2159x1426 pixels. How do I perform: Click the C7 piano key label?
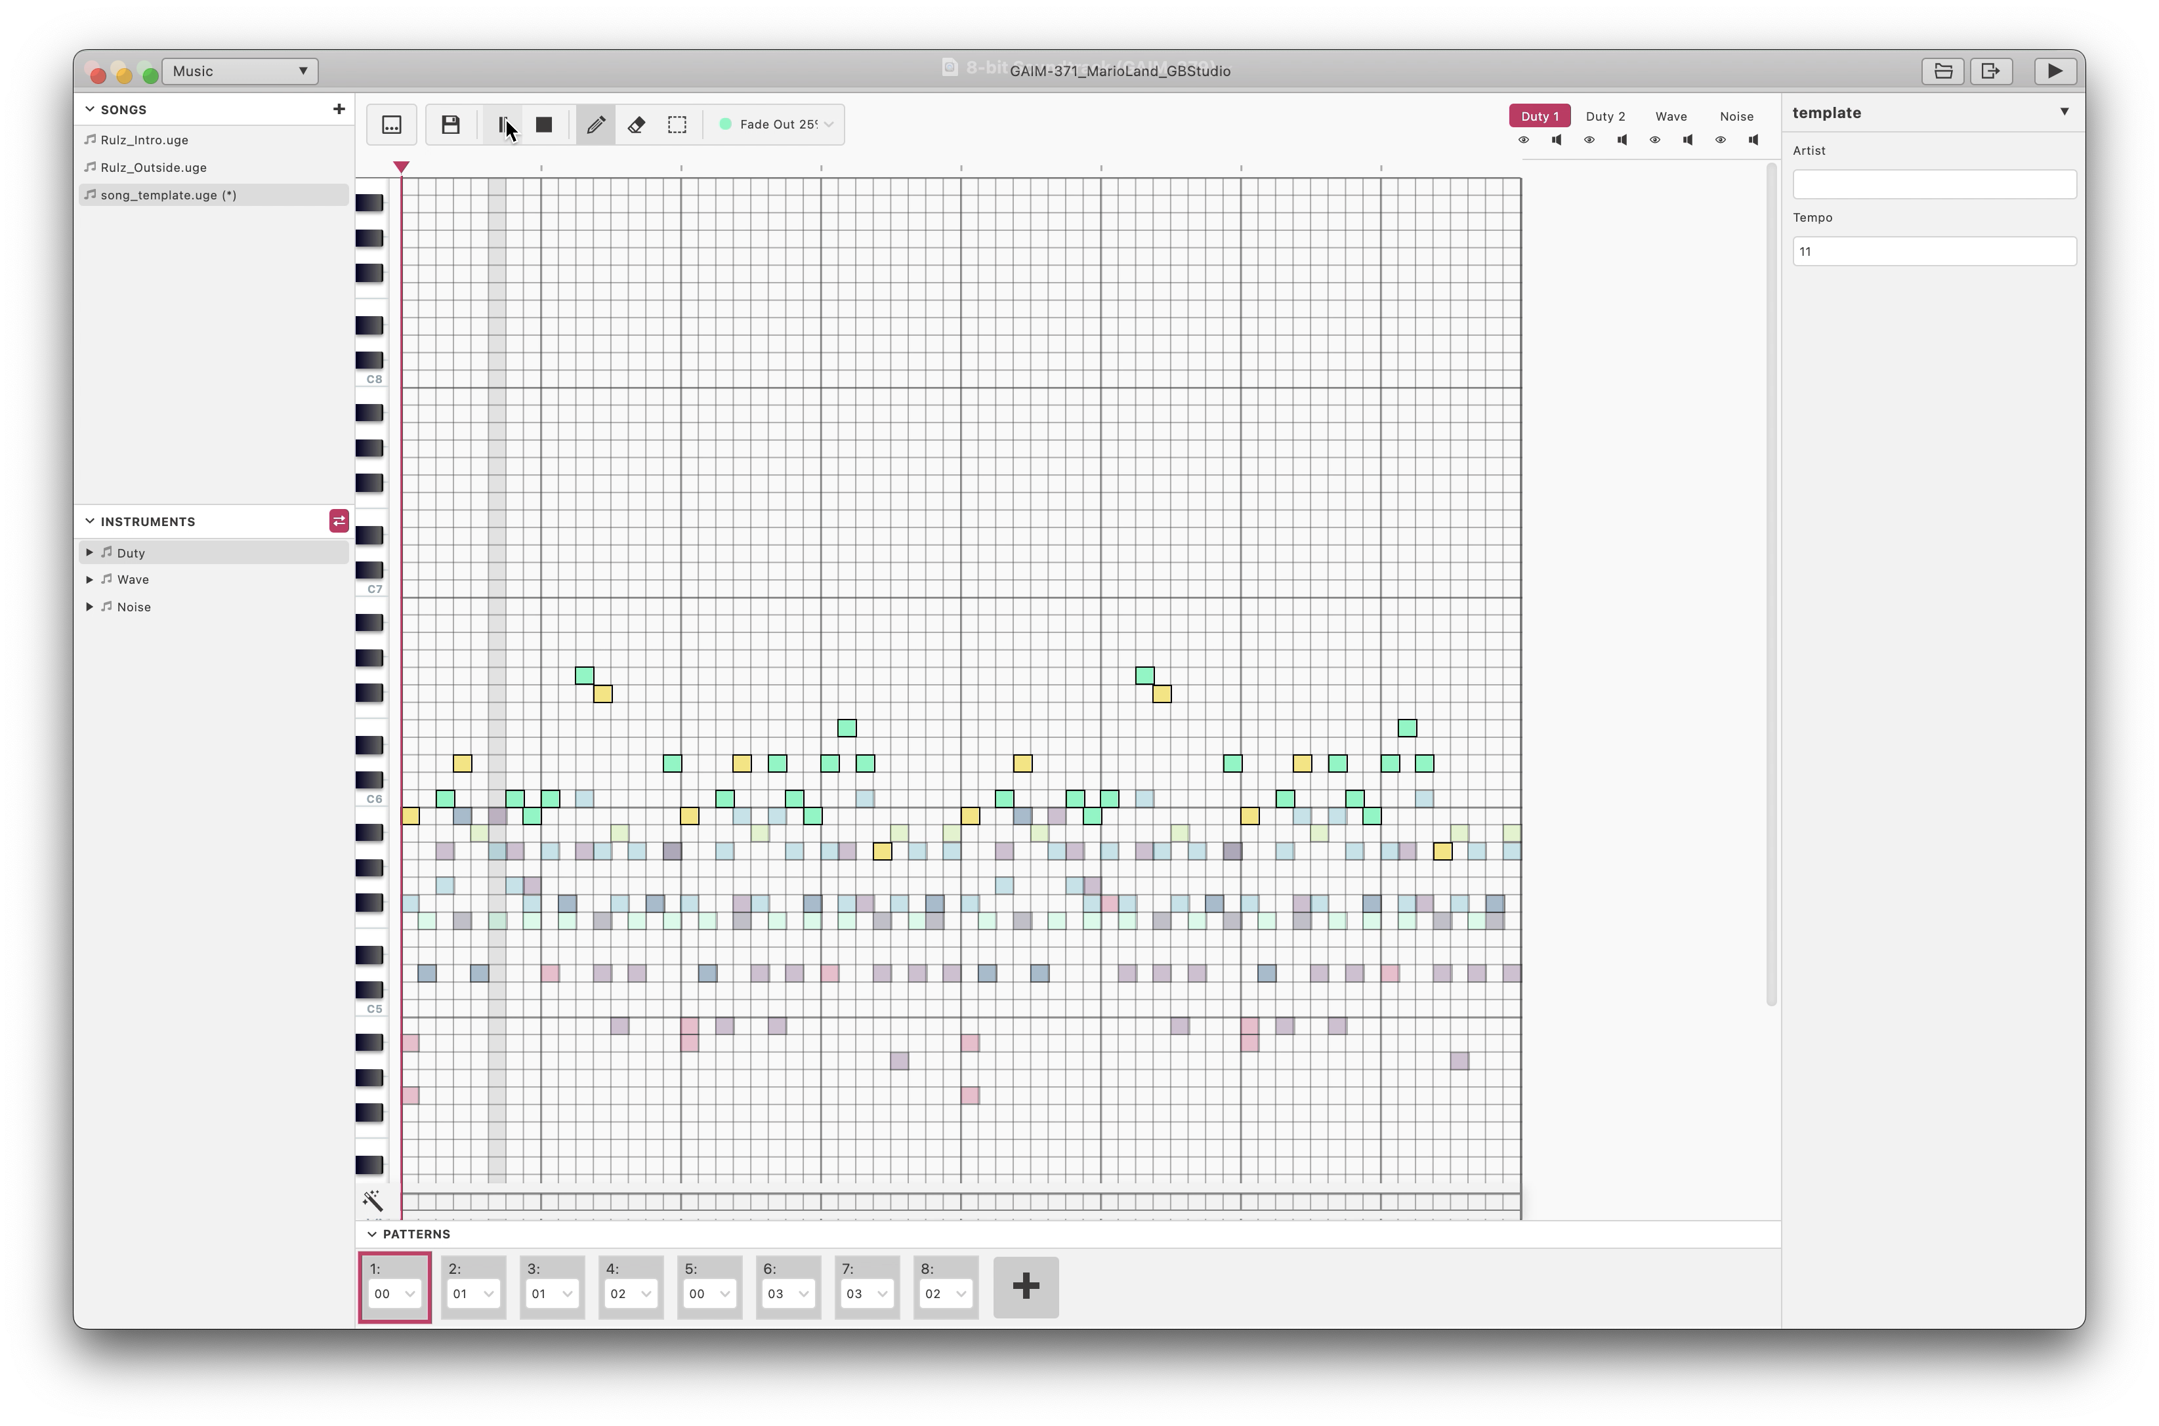click(x=374, y=589)
